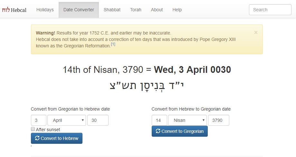Screen dimensions: 296x157
Task: Select the Date Converter tab
Action: pyautogui.click(x=79, y=10)
